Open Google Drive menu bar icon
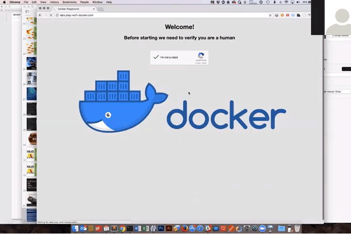The image size is (351, 234). click(x=228, y=2)
